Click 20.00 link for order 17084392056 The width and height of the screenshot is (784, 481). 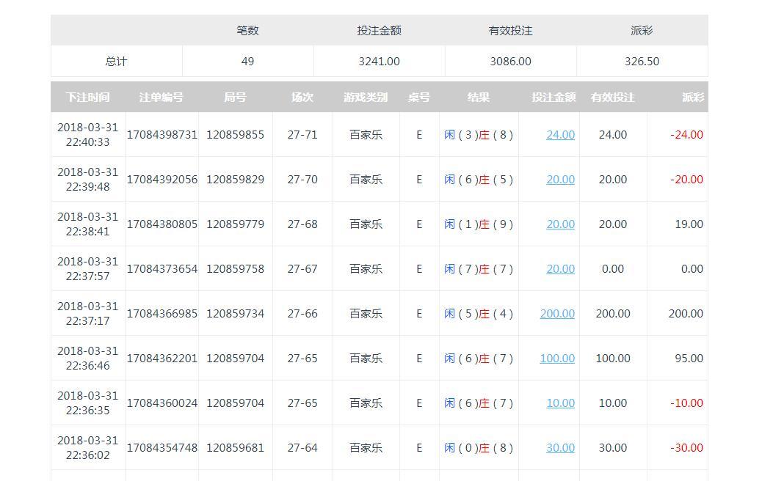click(x=560, y=180)
